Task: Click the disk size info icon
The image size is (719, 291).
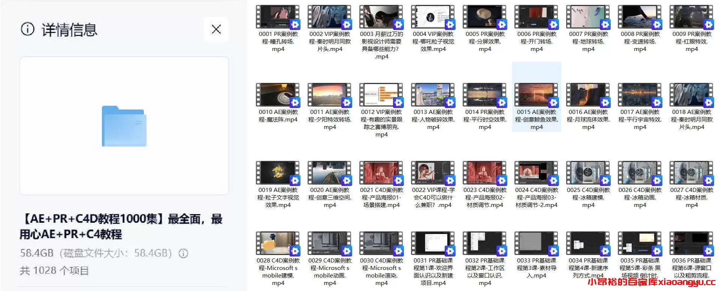Action: pos(183,253)
